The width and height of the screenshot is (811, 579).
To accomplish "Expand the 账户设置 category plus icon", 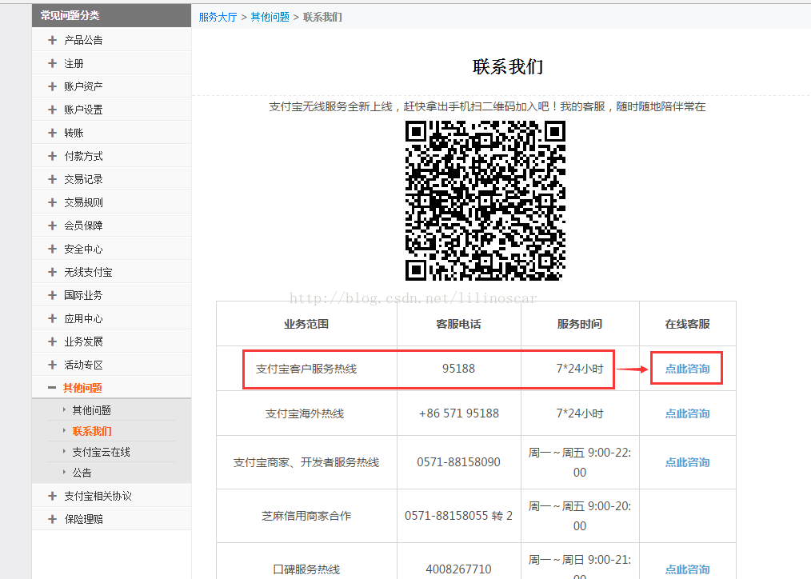I will point(52,110).
